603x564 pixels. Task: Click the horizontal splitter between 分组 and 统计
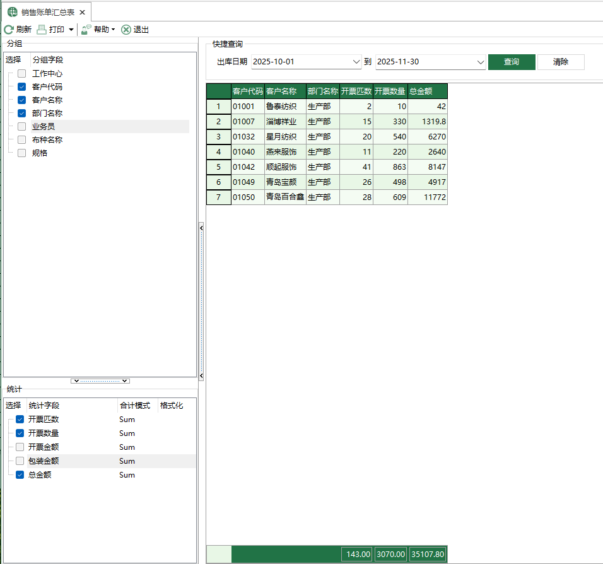click(100, 381)
